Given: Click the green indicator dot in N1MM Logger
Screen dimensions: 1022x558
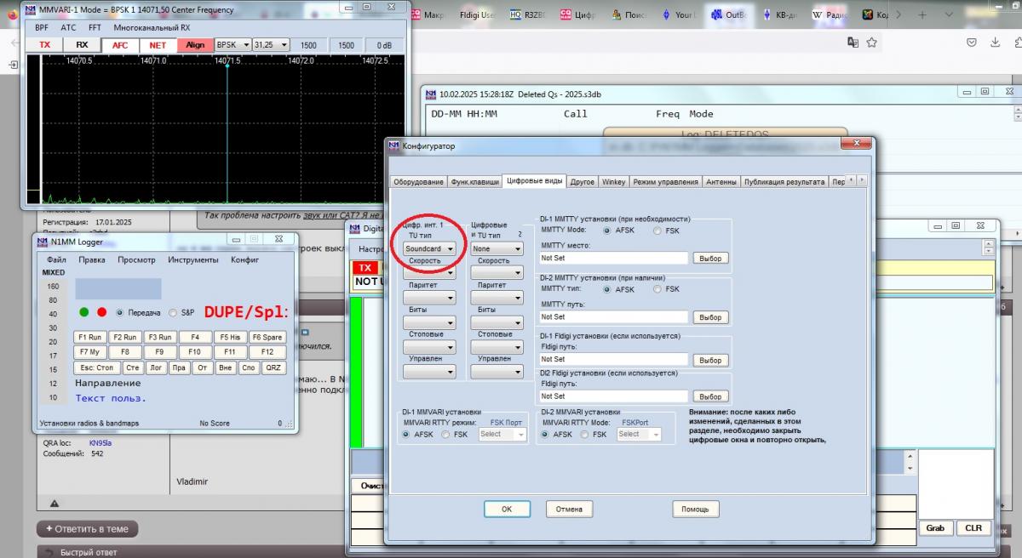Looking at the screenshot, I should [84, 312].
